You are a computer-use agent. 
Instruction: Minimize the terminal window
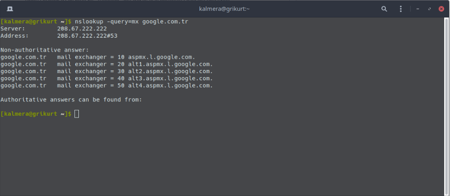coord(418,9)
